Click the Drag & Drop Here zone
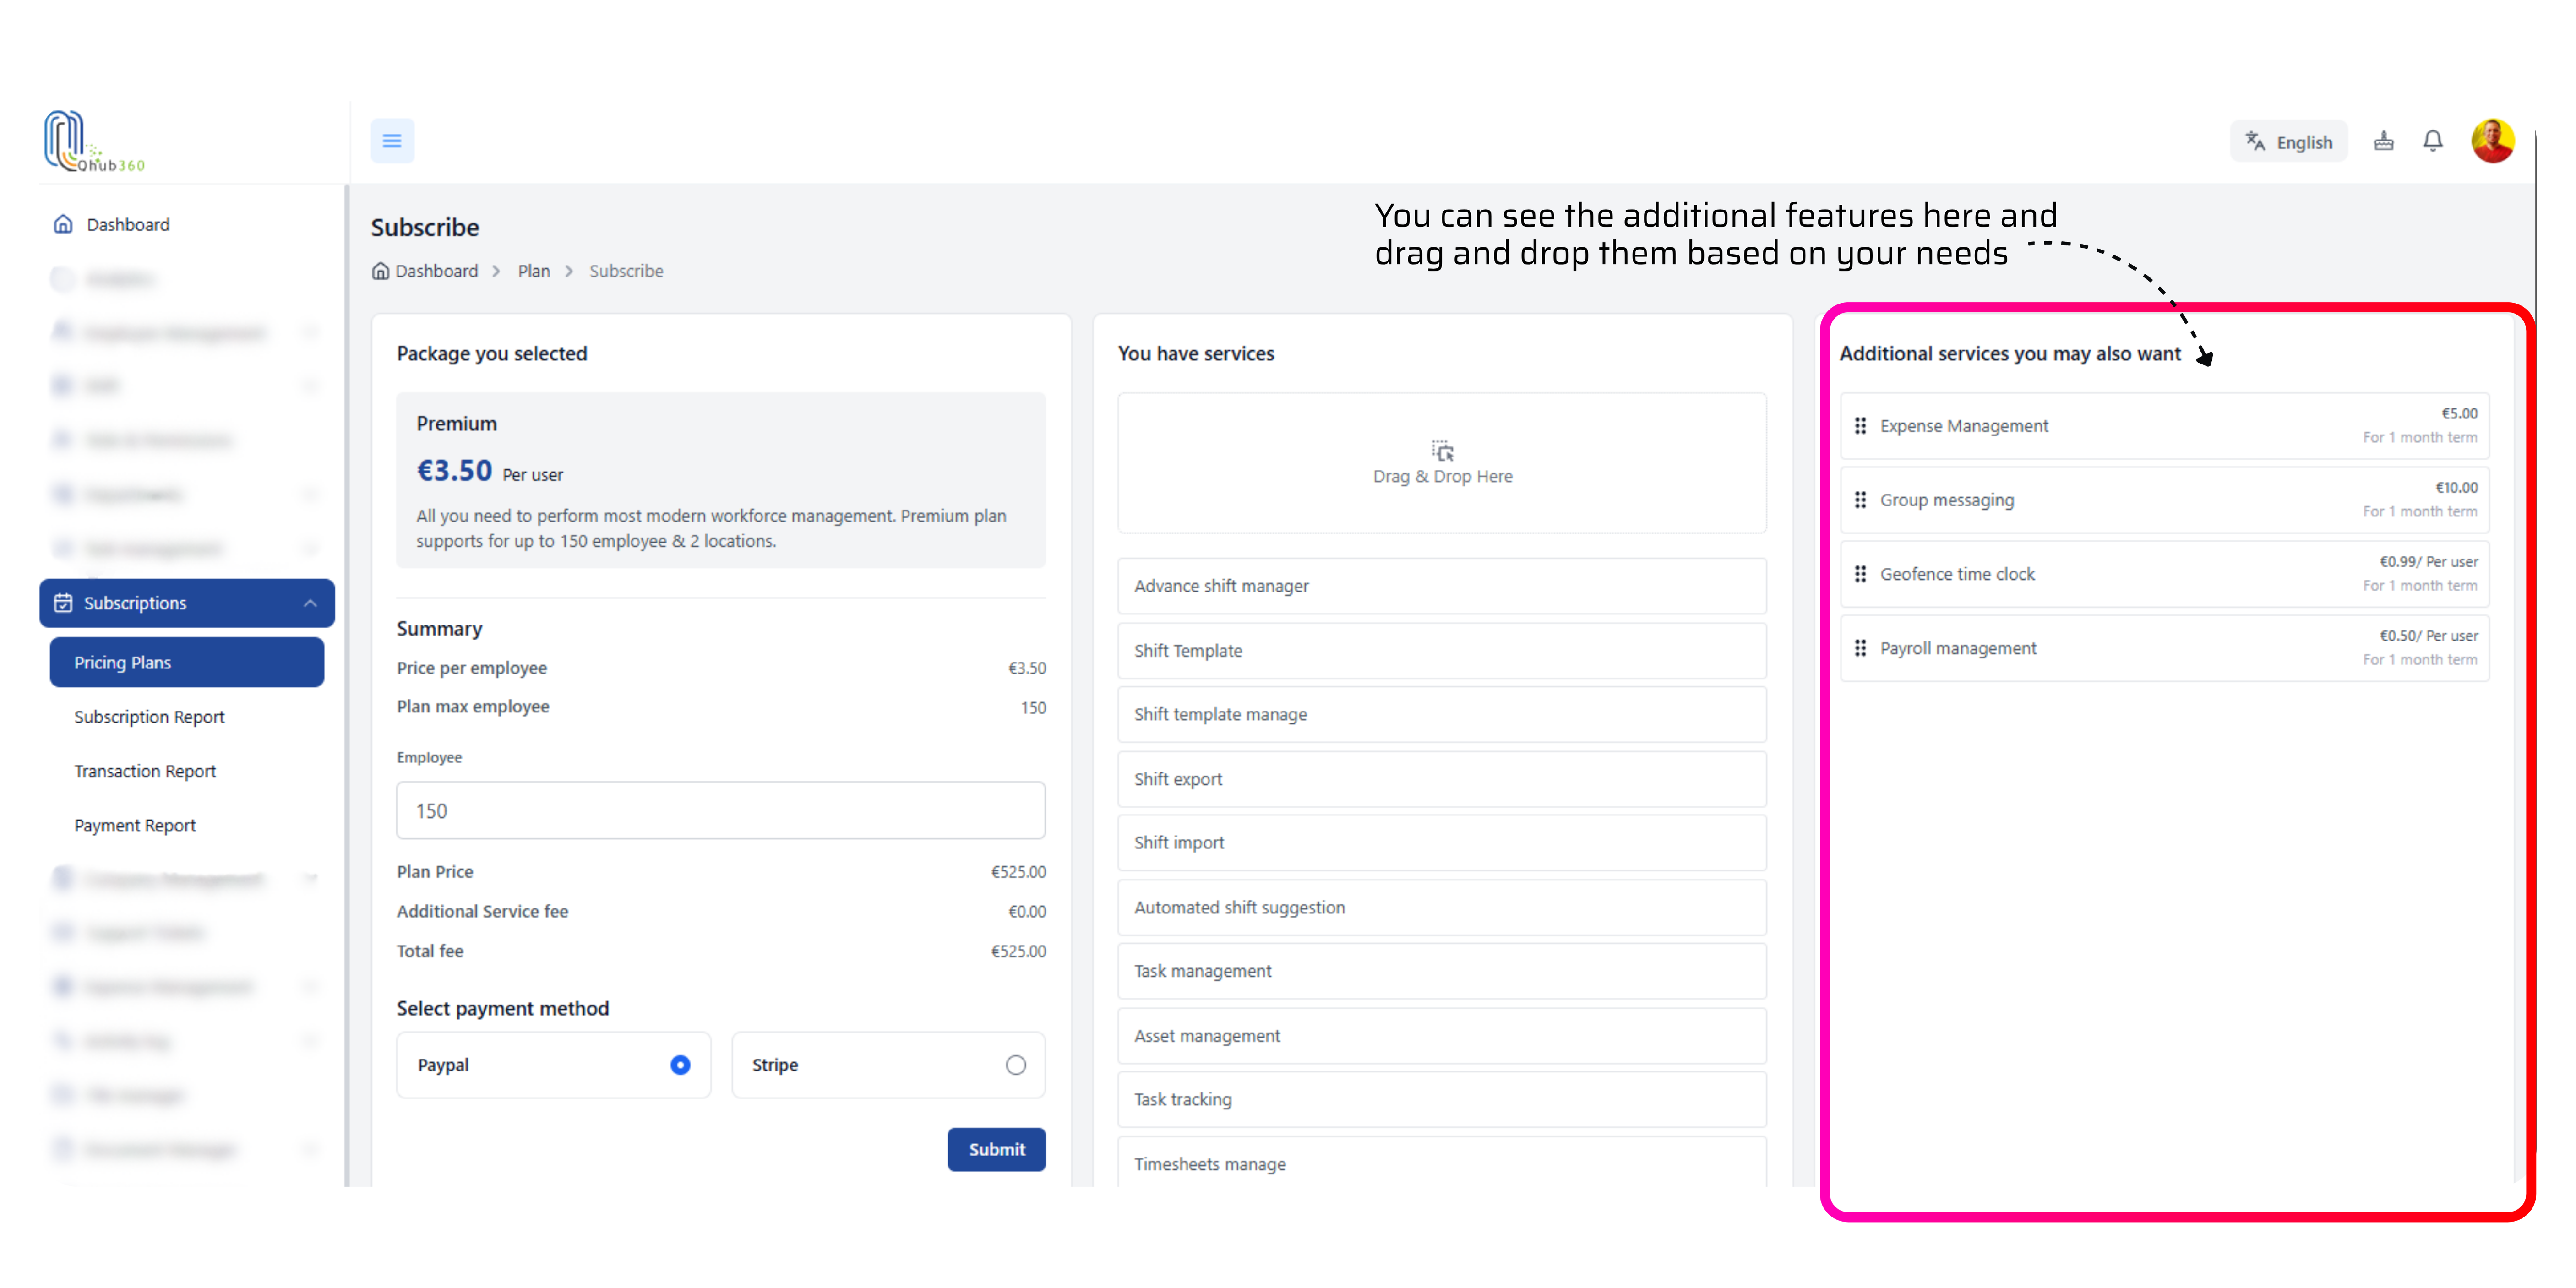Viewport: 2576px width, 1288px height. click(1442, 463)
